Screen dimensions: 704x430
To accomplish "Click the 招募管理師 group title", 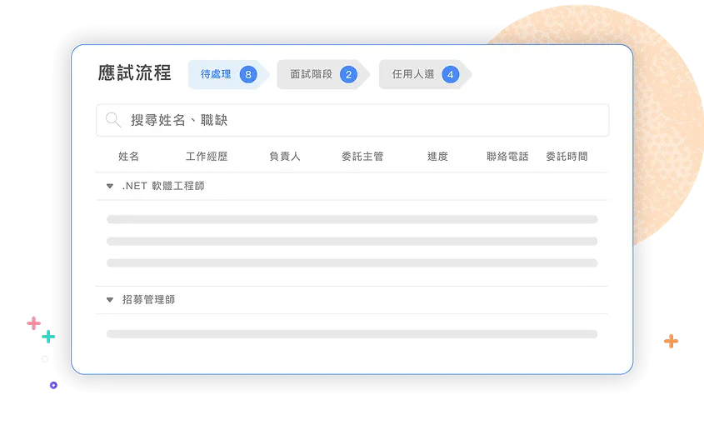I will 148,299.
